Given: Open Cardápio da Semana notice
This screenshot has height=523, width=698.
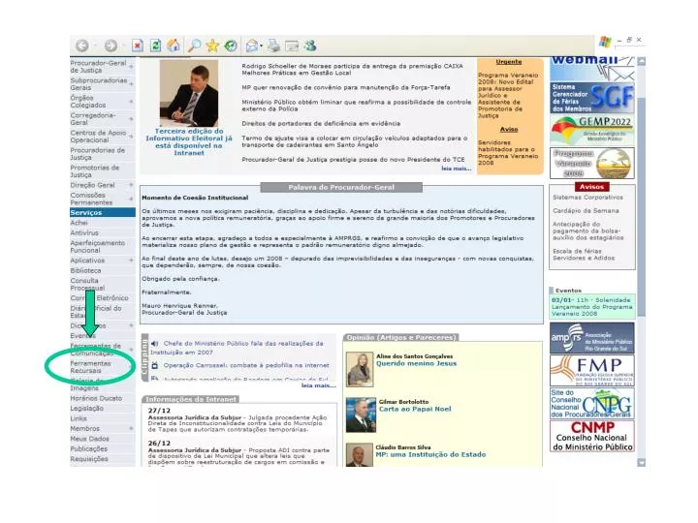Looking at the screenshot, I should [x=586, y=211].
